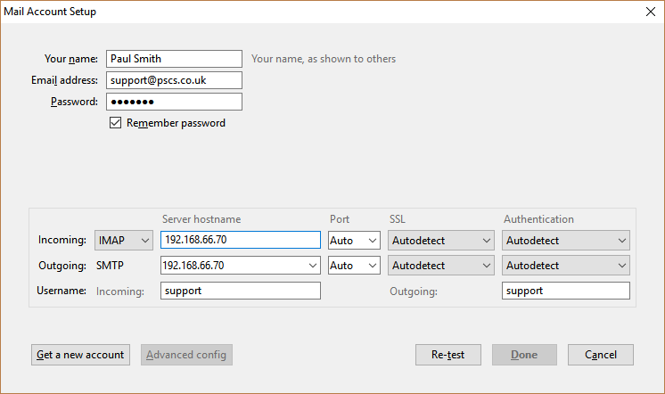Open the Incoming SSL Autodetect dropdown

[x=441, y=241]
